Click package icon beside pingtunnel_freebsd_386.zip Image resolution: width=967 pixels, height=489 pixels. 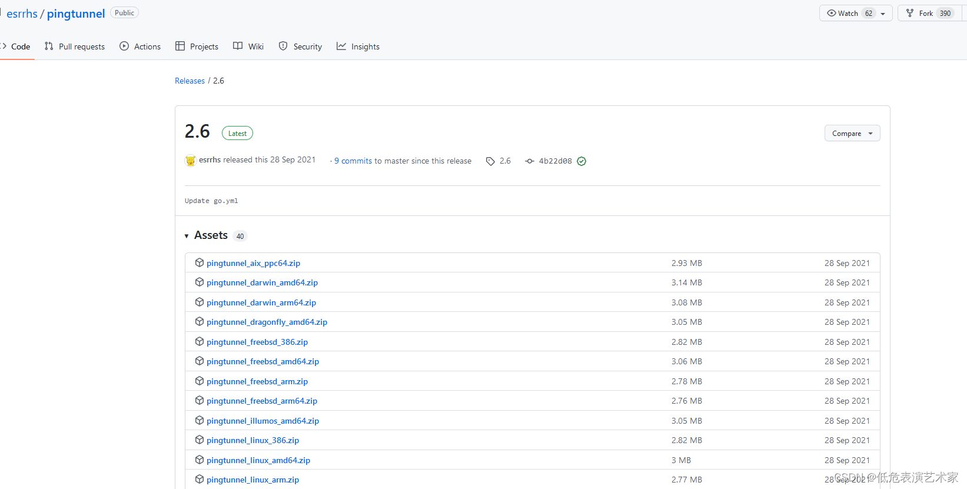coord(200,341)
